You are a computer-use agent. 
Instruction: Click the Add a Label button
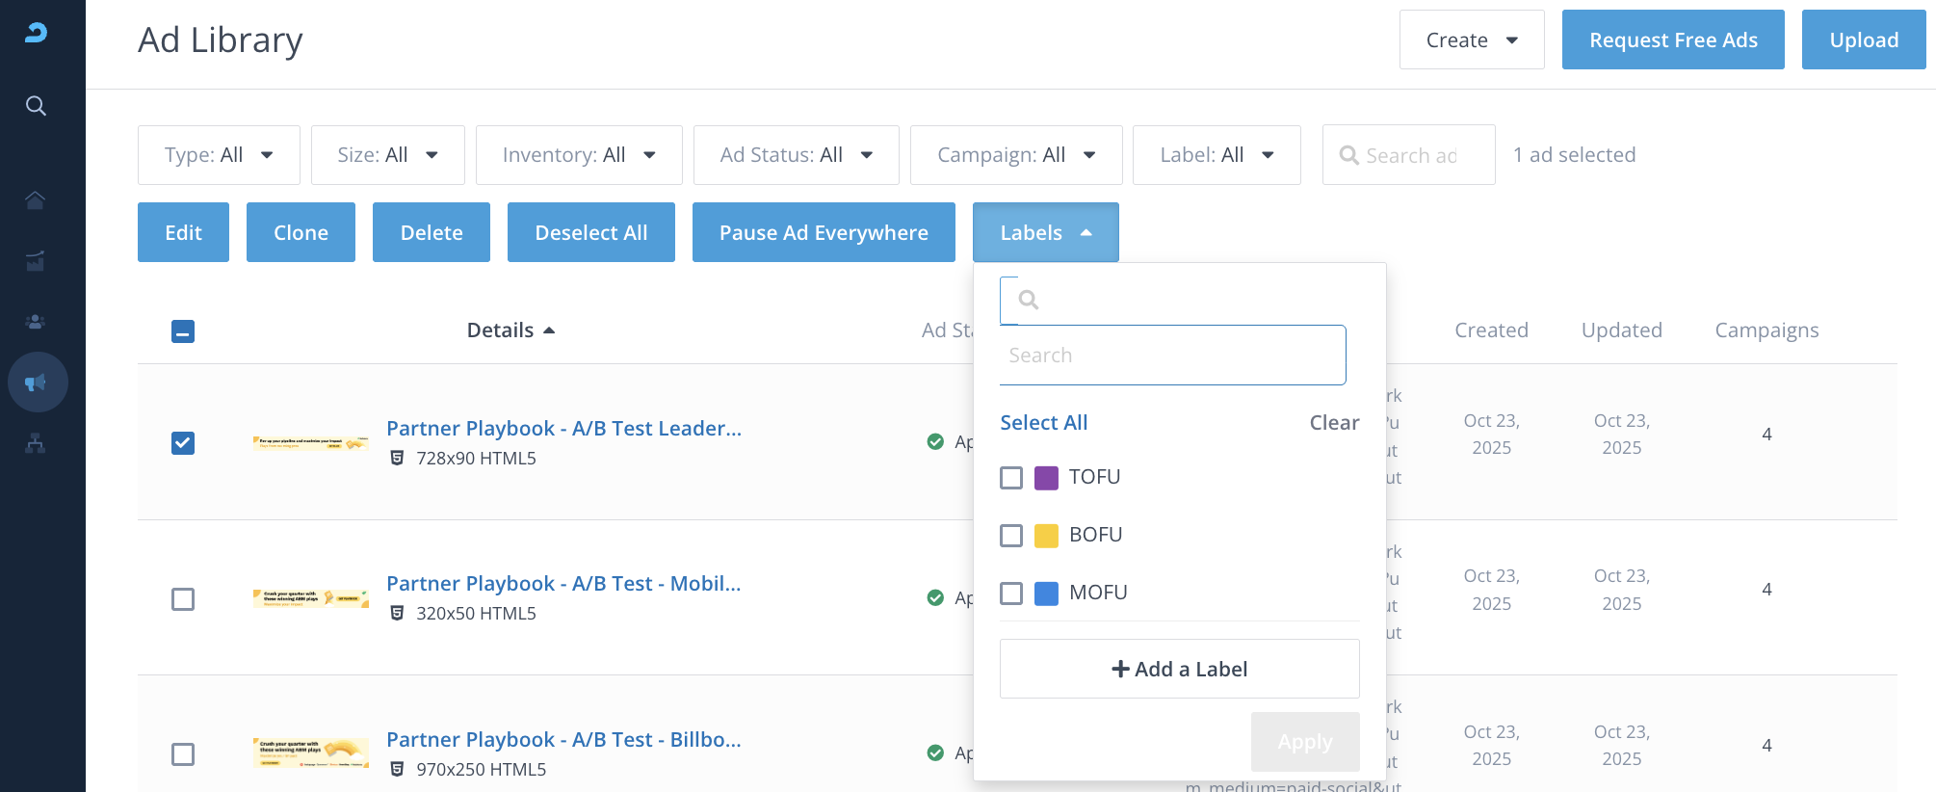tap(1179, 670)
